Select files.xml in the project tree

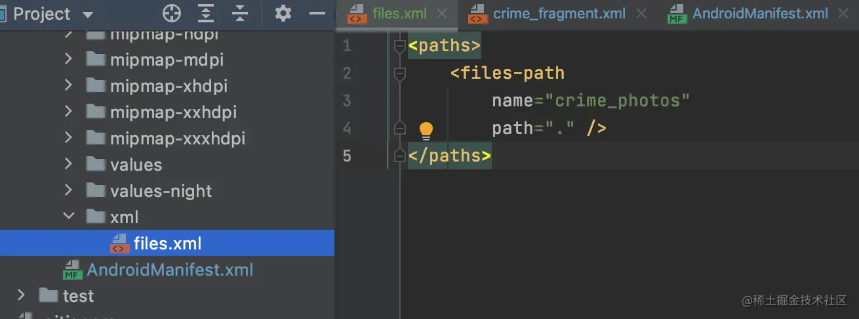point(167,244)
